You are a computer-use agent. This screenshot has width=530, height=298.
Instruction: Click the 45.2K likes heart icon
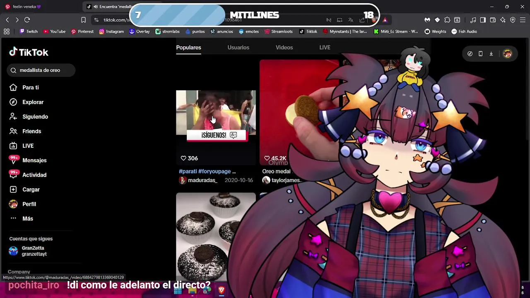[267, 158]
